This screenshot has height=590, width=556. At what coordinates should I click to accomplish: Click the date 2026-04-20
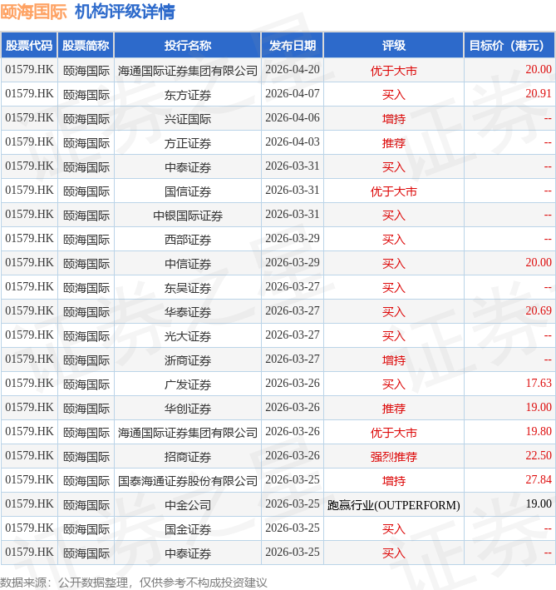pyautogui.click(x=293, y=70)
